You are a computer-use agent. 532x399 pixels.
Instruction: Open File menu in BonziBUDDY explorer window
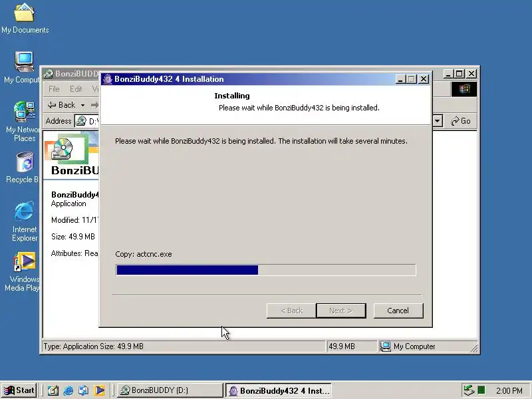pyautogui.click(x=54, y=89)
